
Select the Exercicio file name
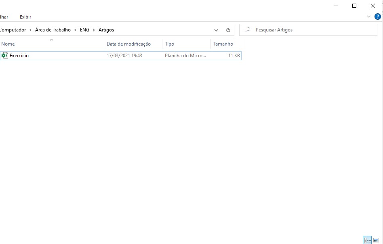click(x=19, y=56)
